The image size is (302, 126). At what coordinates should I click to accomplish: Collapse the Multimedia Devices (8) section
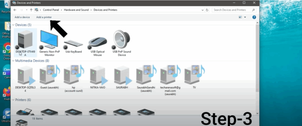tap(13, 61)
